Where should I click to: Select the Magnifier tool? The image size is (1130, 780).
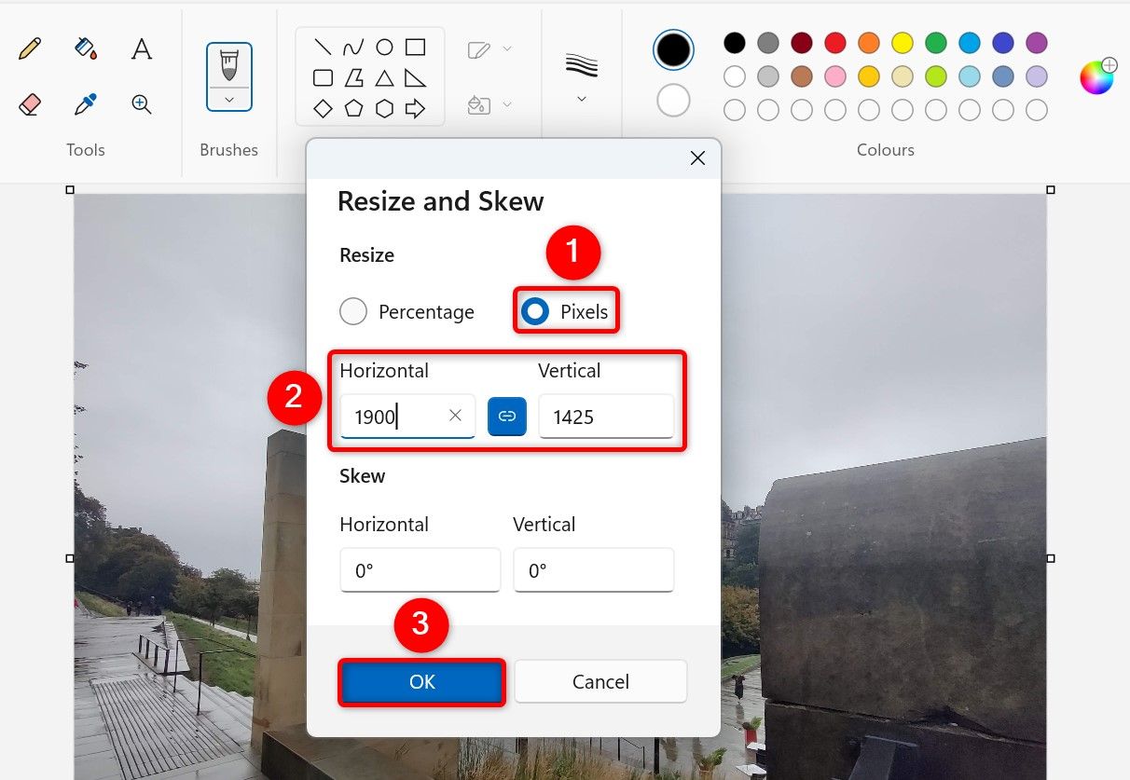click(141, 103)
